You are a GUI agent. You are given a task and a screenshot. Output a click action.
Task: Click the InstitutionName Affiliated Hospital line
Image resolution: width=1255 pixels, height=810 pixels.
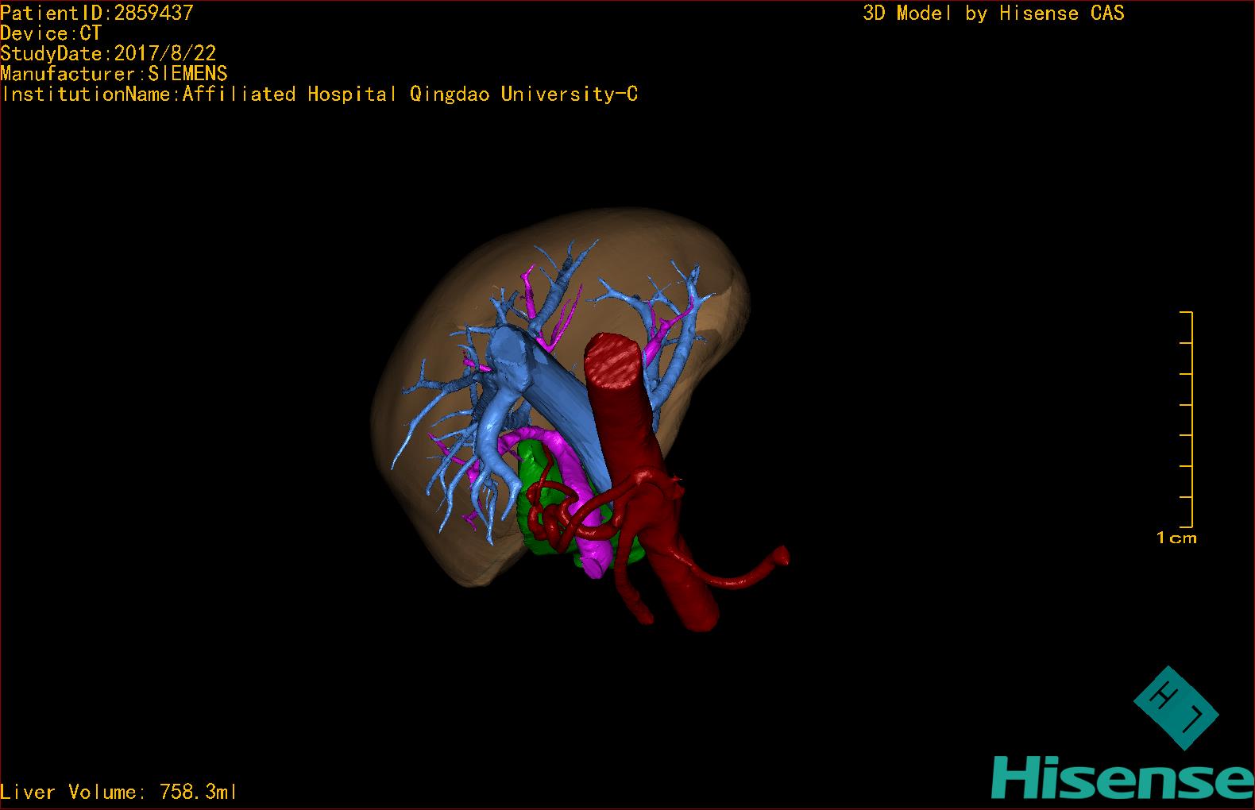(319, 94)
